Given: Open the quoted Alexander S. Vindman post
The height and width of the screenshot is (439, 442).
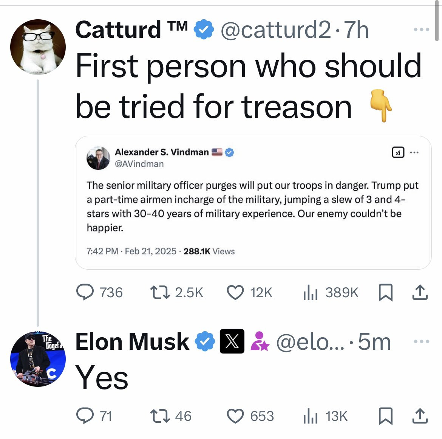Looking at the screenshot, I should [x=252, y=206].
